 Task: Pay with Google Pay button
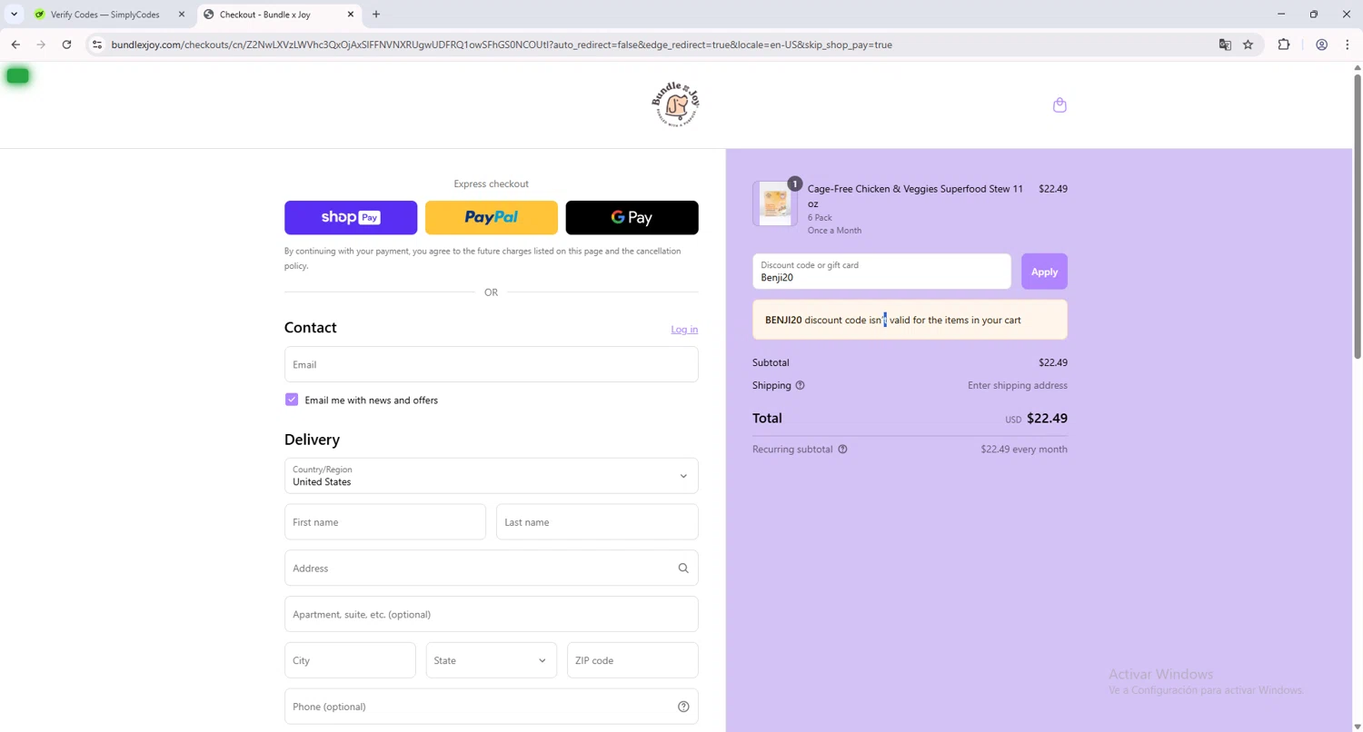pos(632,218)
